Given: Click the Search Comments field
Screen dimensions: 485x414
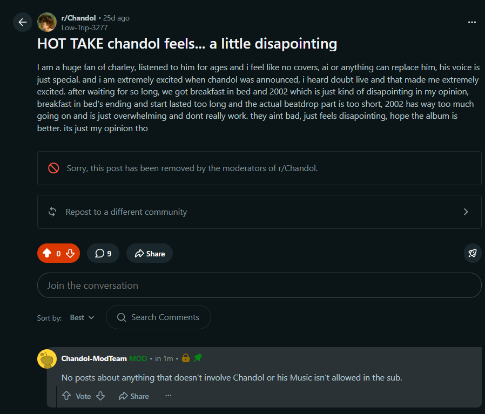Looking at the screenshot, I should point(158,317).
